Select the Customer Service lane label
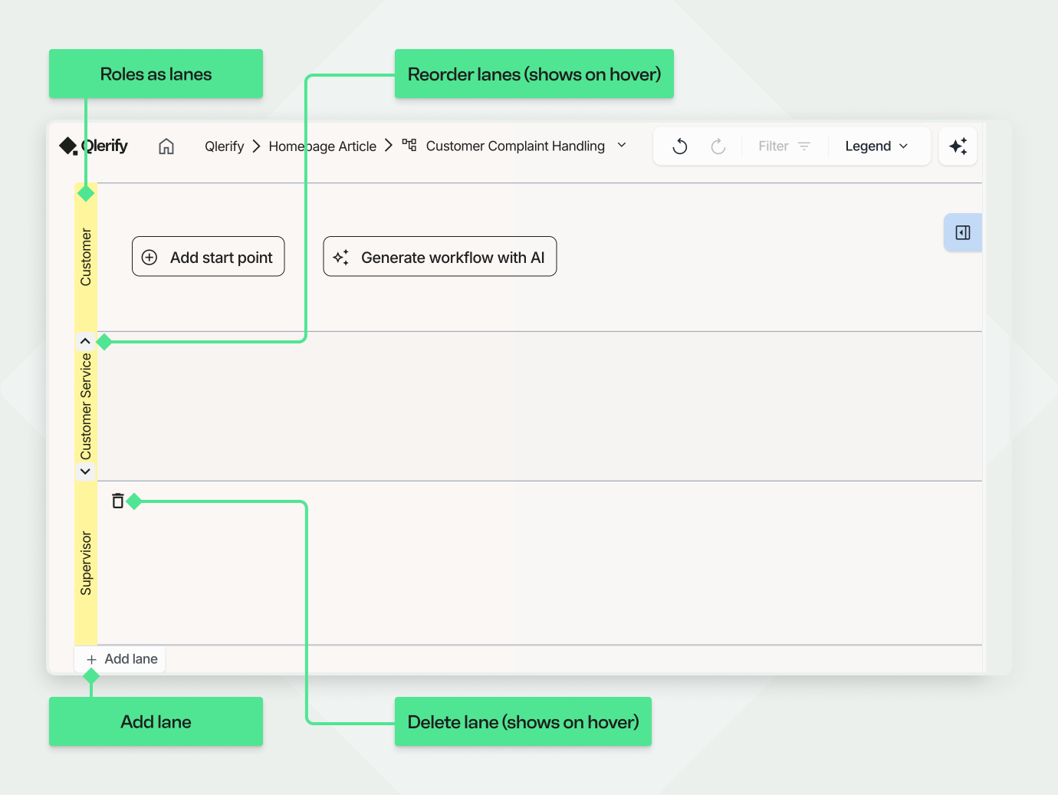1058x795 pixels. point(86,406)
